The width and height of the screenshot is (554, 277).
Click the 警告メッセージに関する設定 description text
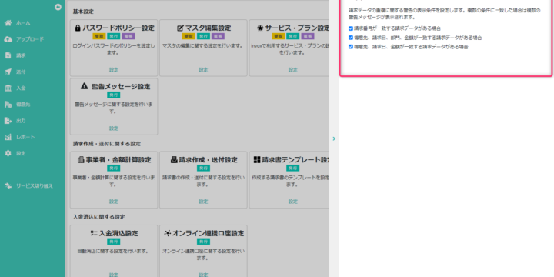(x=114, y=108)
